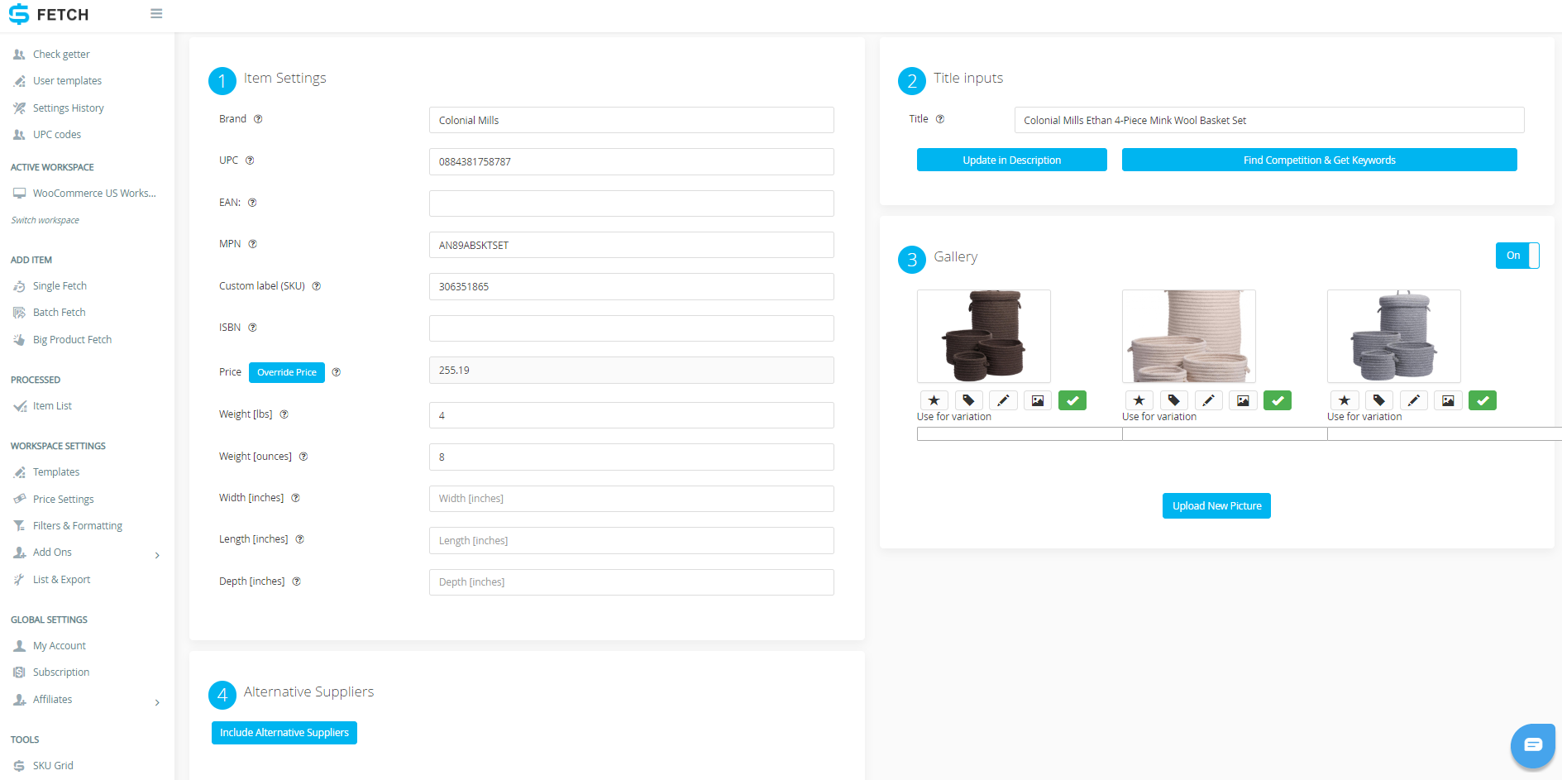Screen dimensions: 1562x780
Task: Click help icon next to Weight [lbs]
Action: click(x=284, y=414)
